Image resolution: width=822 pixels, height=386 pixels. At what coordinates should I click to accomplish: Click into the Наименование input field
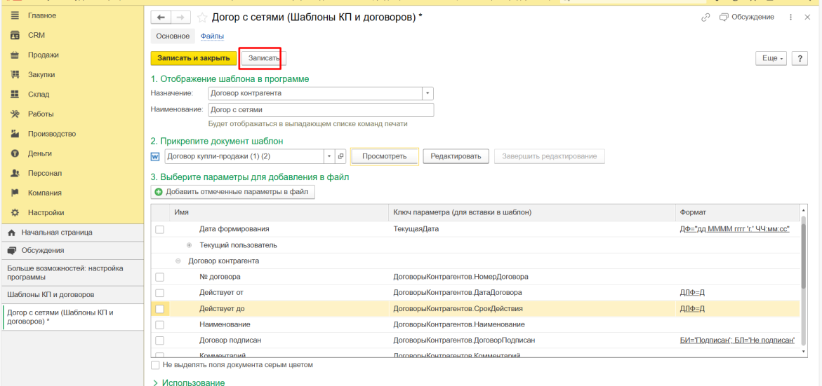click(x=321, y=110)
